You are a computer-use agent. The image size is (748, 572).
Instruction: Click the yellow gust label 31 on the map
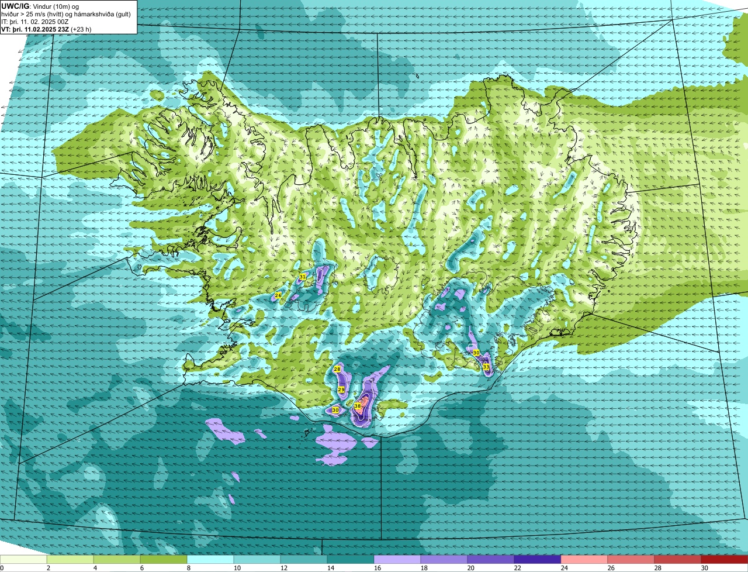pyautogui.click(x=303, y=276)
